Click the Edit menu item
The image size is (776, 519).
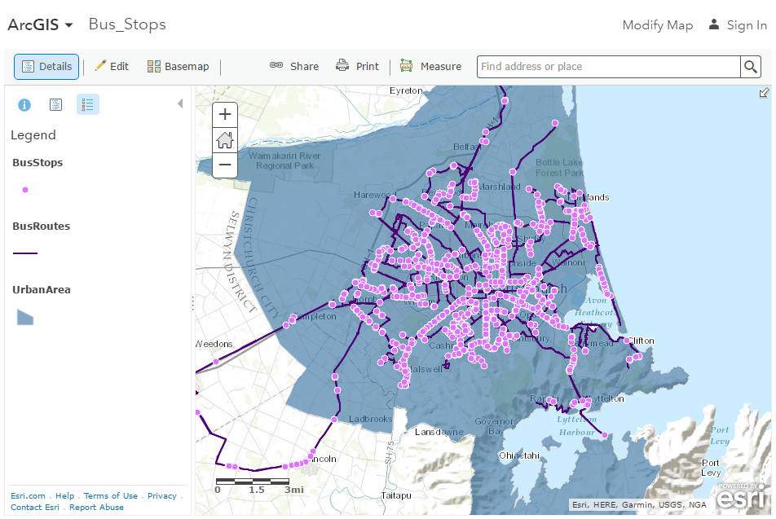[112, 66]
